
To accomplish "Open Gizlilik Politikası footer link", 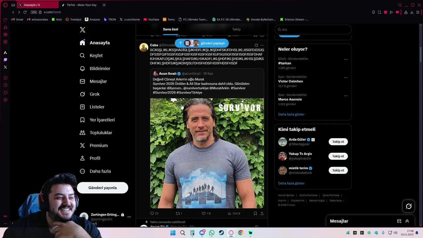I will (x=308, y=195).
